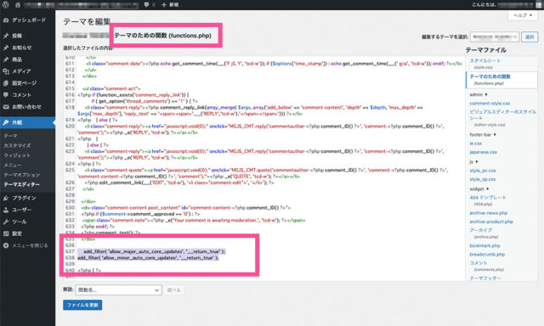Screen dimensions: 544x326
Task: Expand the footer-bar folder
Action: click(x=483, y=134)
